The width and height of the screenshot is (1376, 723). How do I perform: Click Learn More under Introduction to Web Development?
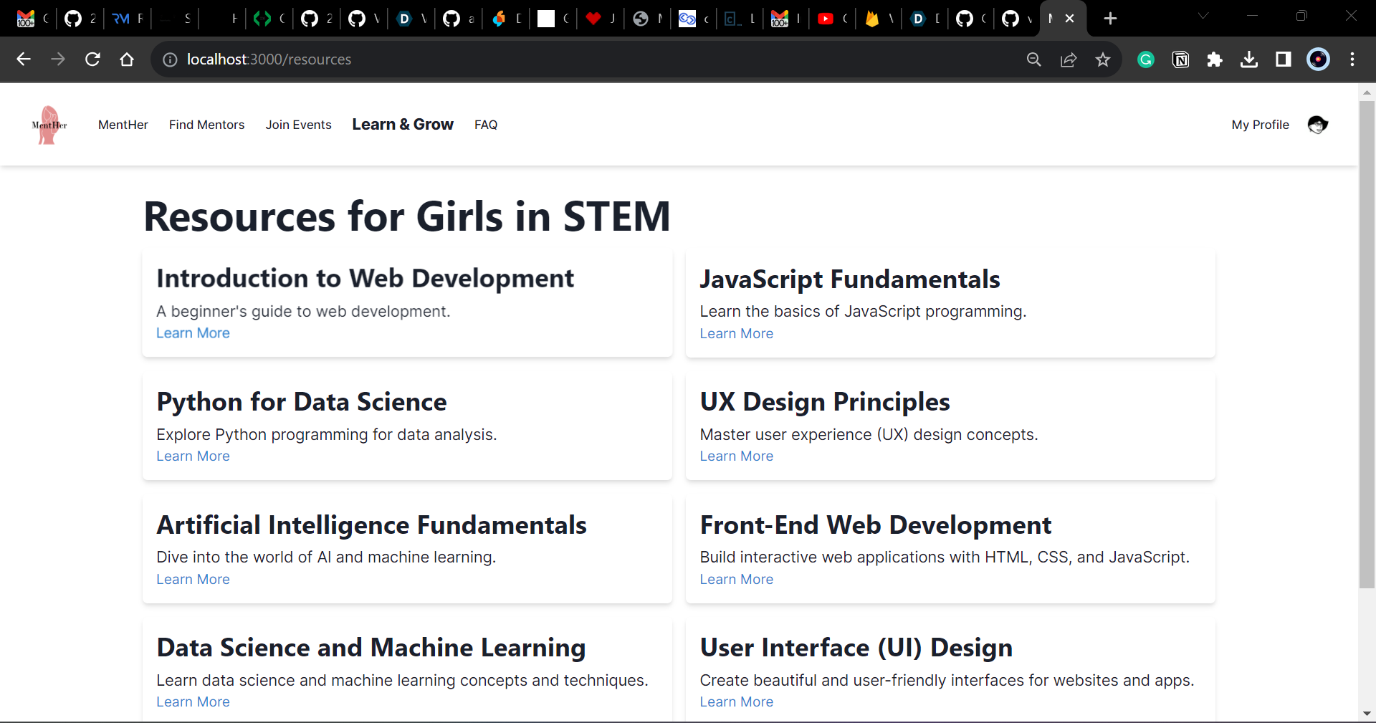point(193,333)
